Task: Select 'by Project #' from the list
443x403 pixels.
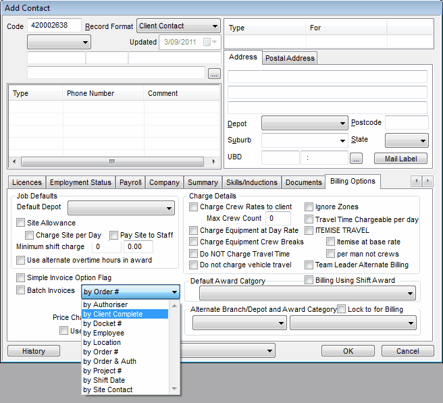Action: click(x=102, y=371)
